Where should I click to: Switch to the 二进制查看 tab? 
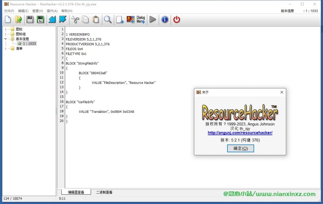click(104, 192)
